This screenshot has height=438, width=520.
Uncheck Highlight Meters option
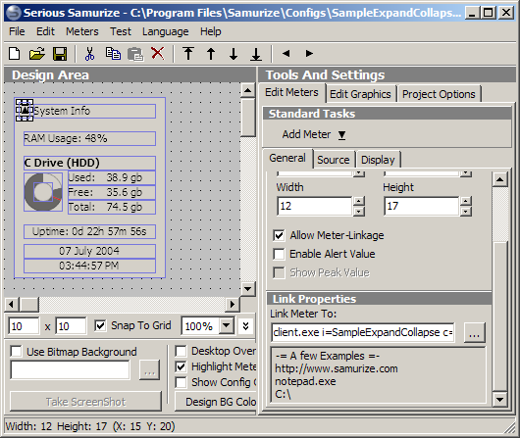coord(181,366)
